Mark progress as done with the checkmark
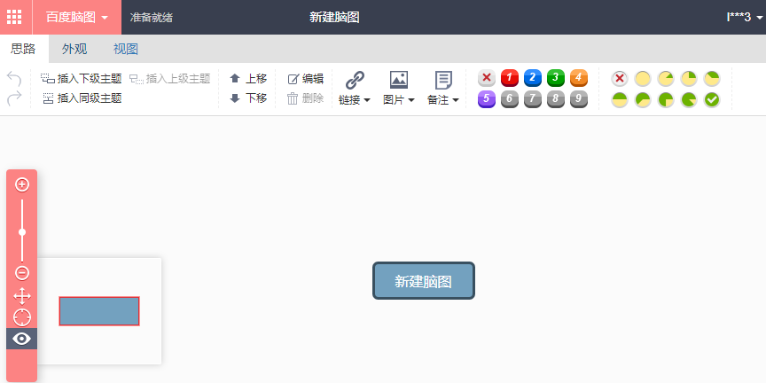This screenshot has width=766, height=383. coord(712,99)
